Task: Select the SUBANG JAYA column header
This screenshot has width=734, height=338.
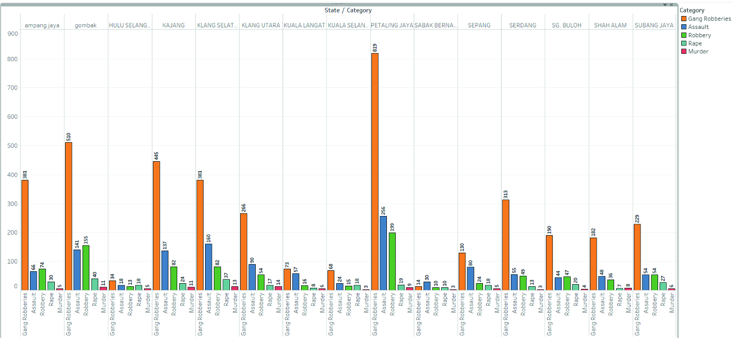Action: (654, 25)
